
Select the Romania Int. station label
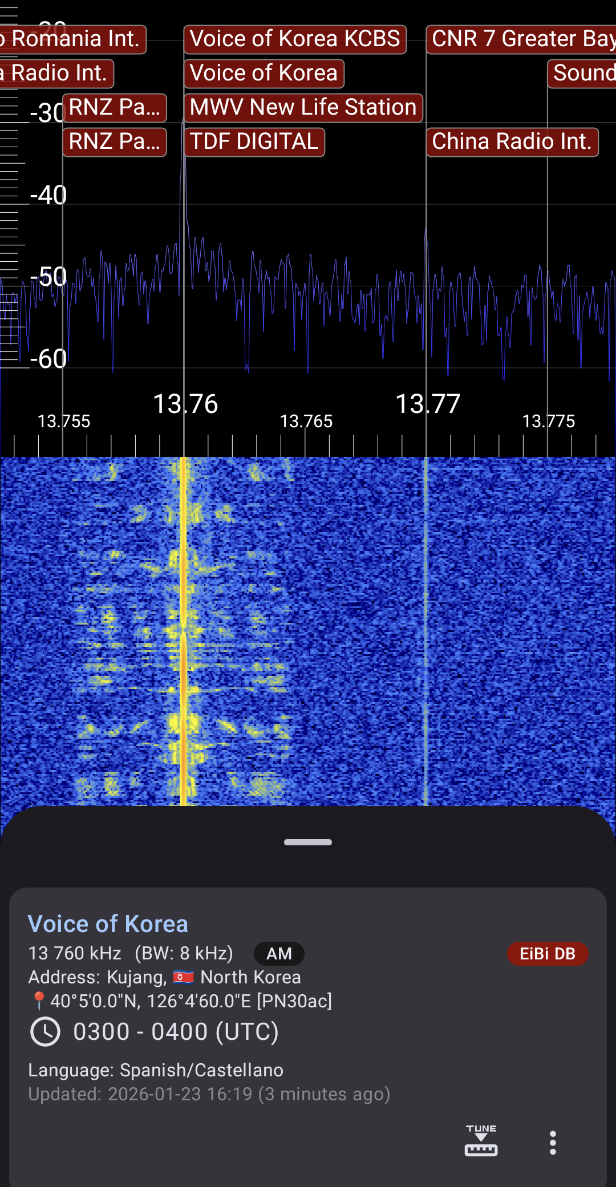click(72, 39)
